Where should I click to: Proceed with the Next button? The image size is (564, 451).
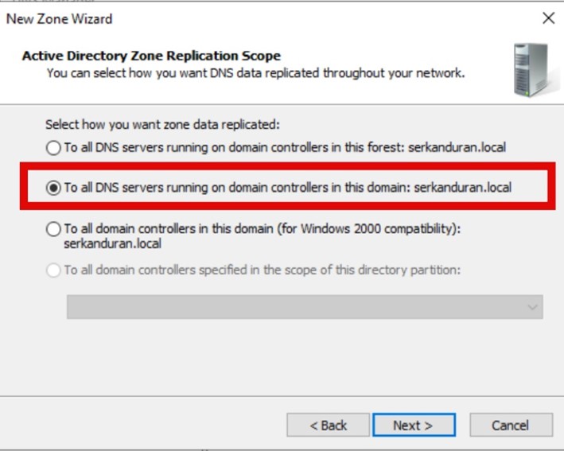414,425
